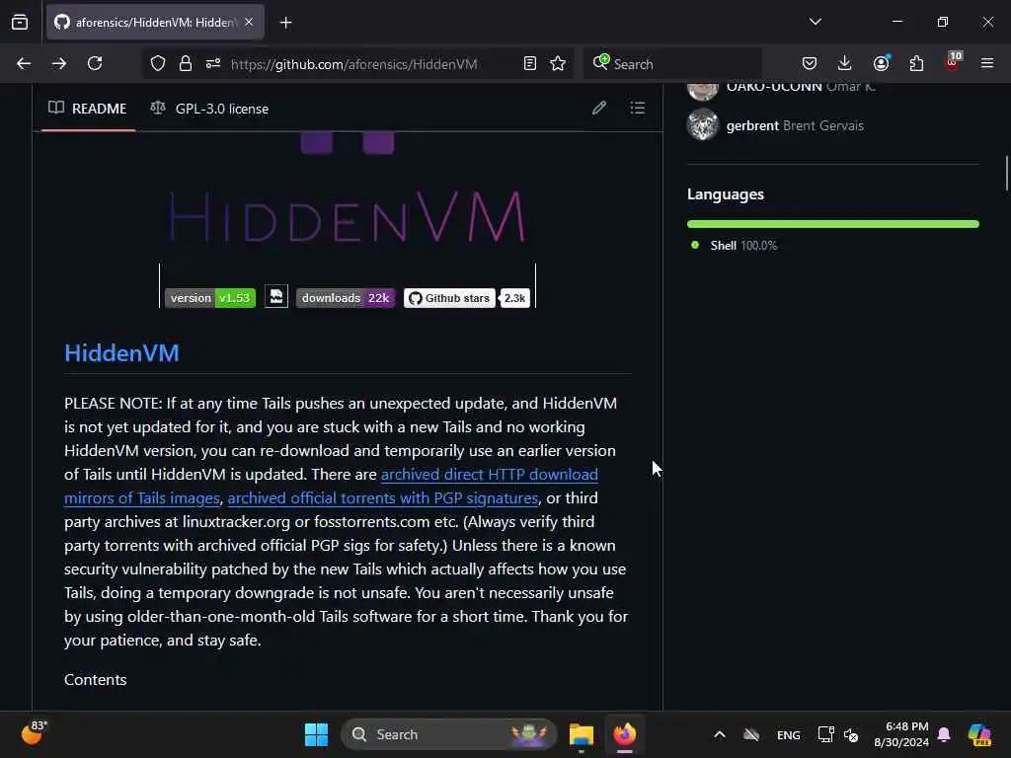Open the clock showing 6:48 PM
Image resolution: width=1011 pixels, height=758 pixels.
pyautogui.click(x=901, y=734)
